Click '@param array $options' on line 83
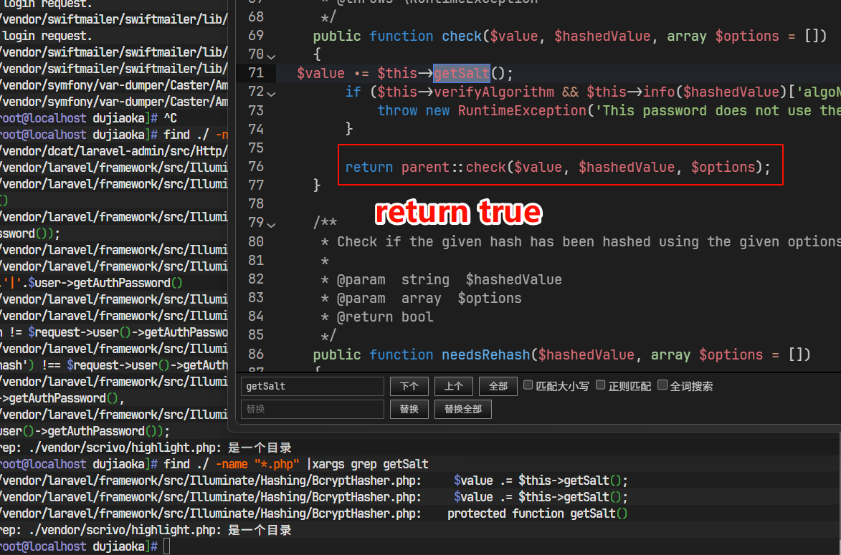841x555 pixels. 429,299
